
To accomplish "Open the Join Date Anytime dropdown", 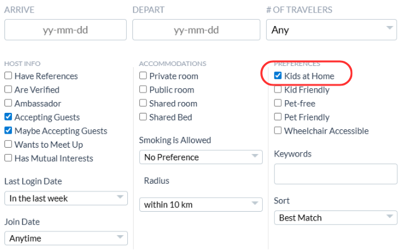I will 66,238.
